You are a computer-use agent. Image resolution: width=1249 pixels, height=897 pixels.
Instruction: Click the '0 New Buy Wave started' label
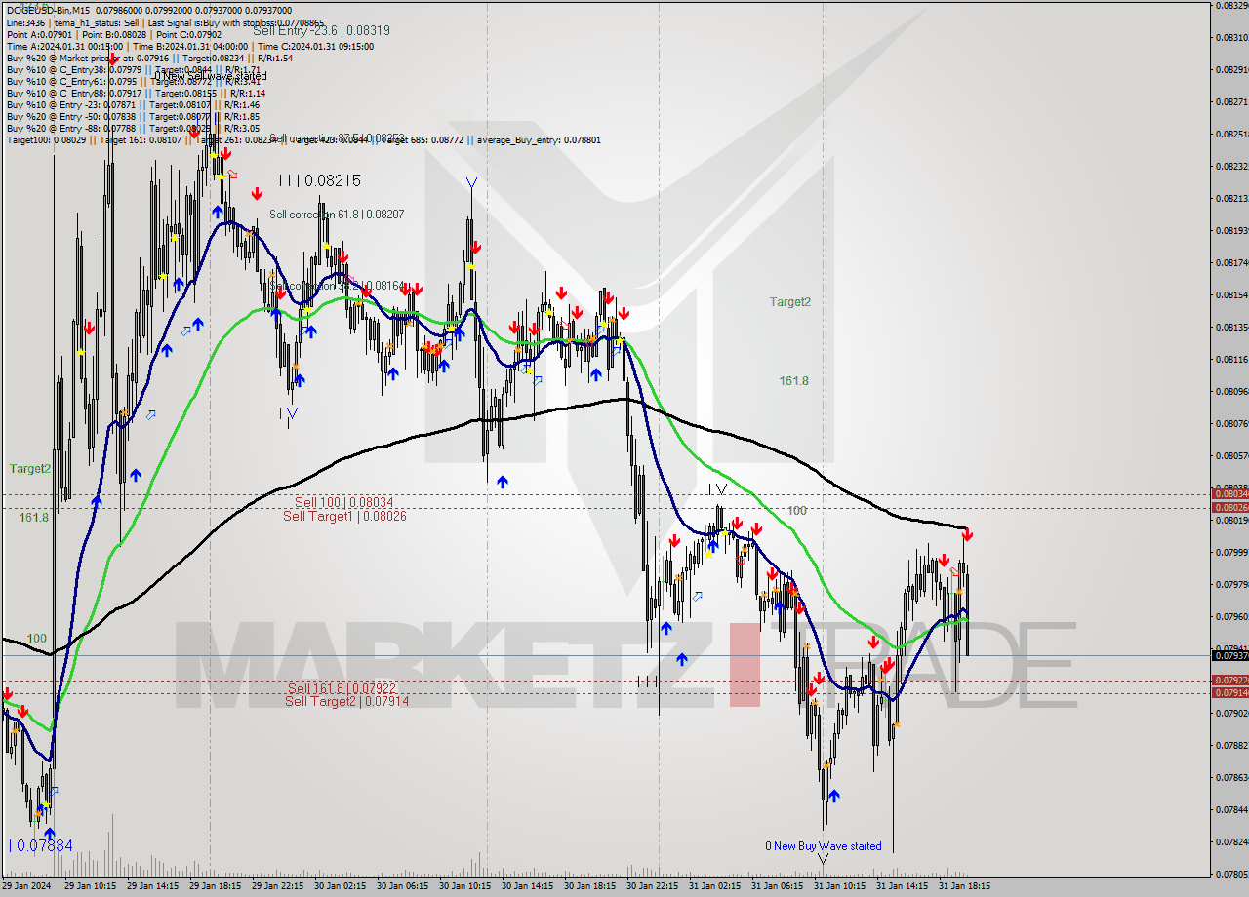click(x=823, y=846)
